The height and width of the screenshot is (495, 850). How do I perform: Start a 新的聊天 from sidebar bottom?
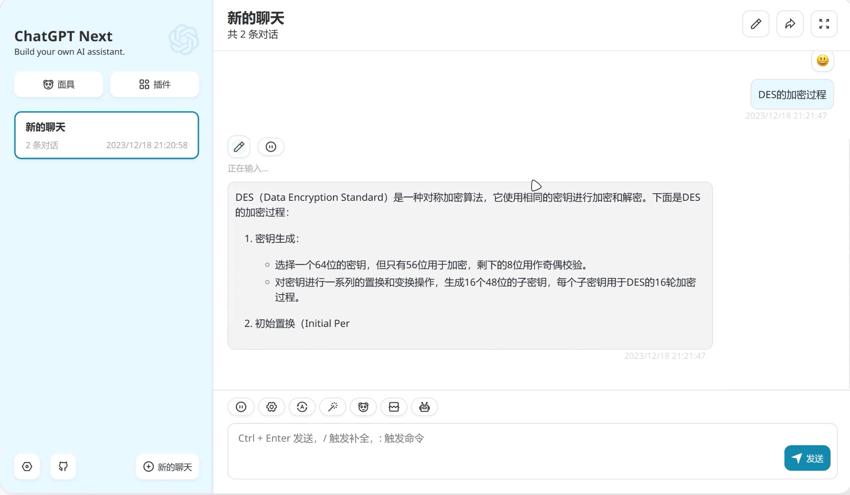167,467
